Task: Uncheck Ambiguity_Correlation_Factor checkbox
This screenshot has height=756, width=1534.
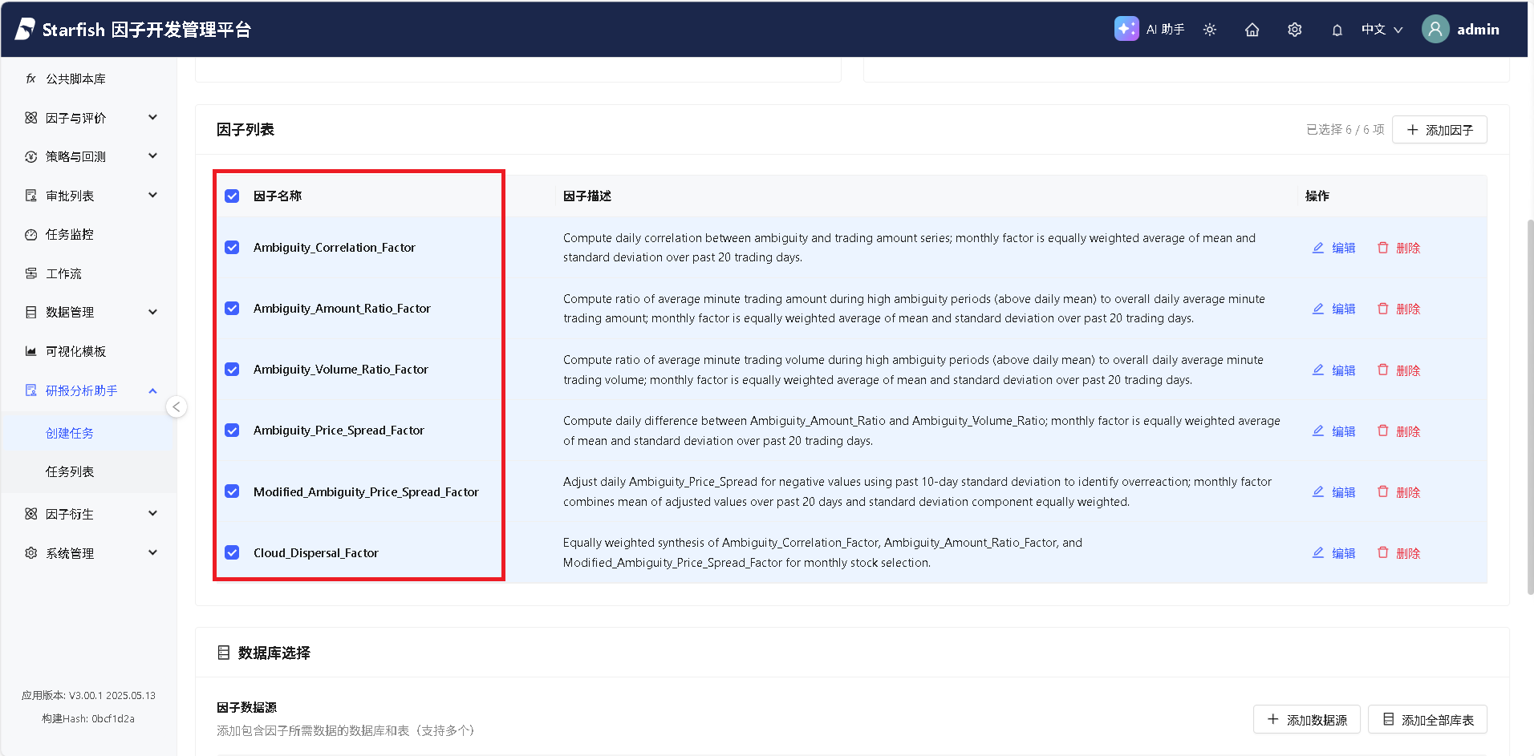Action: point(232,247)
